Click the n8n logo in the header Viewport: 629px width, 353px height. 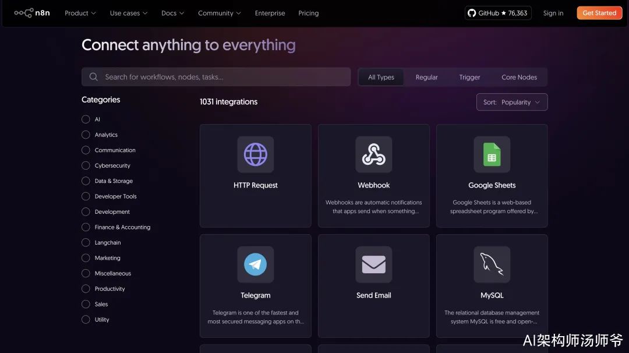(x=32, y=13)
